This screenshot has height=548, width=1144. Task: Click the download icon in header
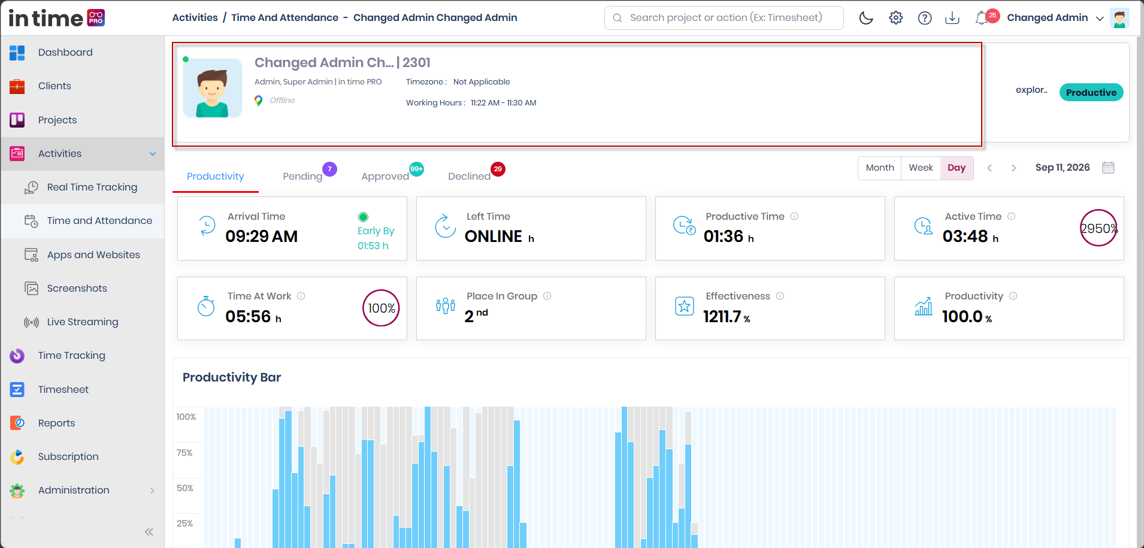(x=952, y=18)
